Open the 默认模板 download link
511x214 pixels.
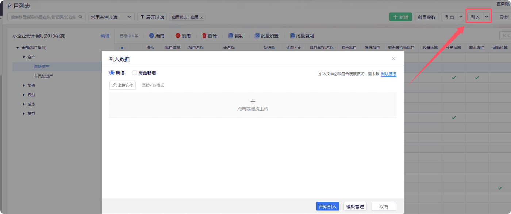point(389,74)
